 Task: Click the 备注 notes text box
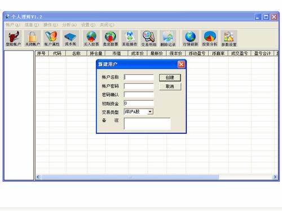pyautogui.click(x=147, y=123)
